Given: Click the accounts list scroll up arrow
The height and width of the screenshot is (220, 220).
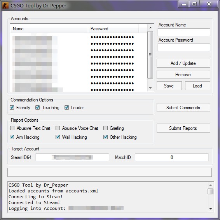Looking at the screenshot, I should click(150, 28).
